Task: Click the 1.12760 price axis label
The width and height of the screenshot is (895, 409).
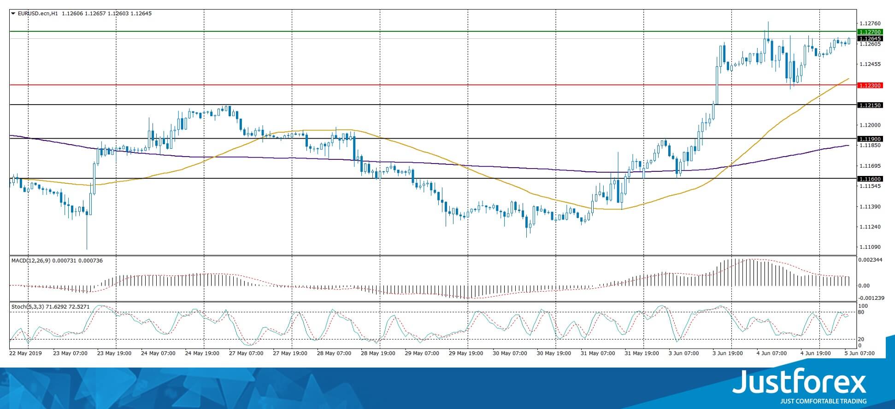Action: coord(870,23)
